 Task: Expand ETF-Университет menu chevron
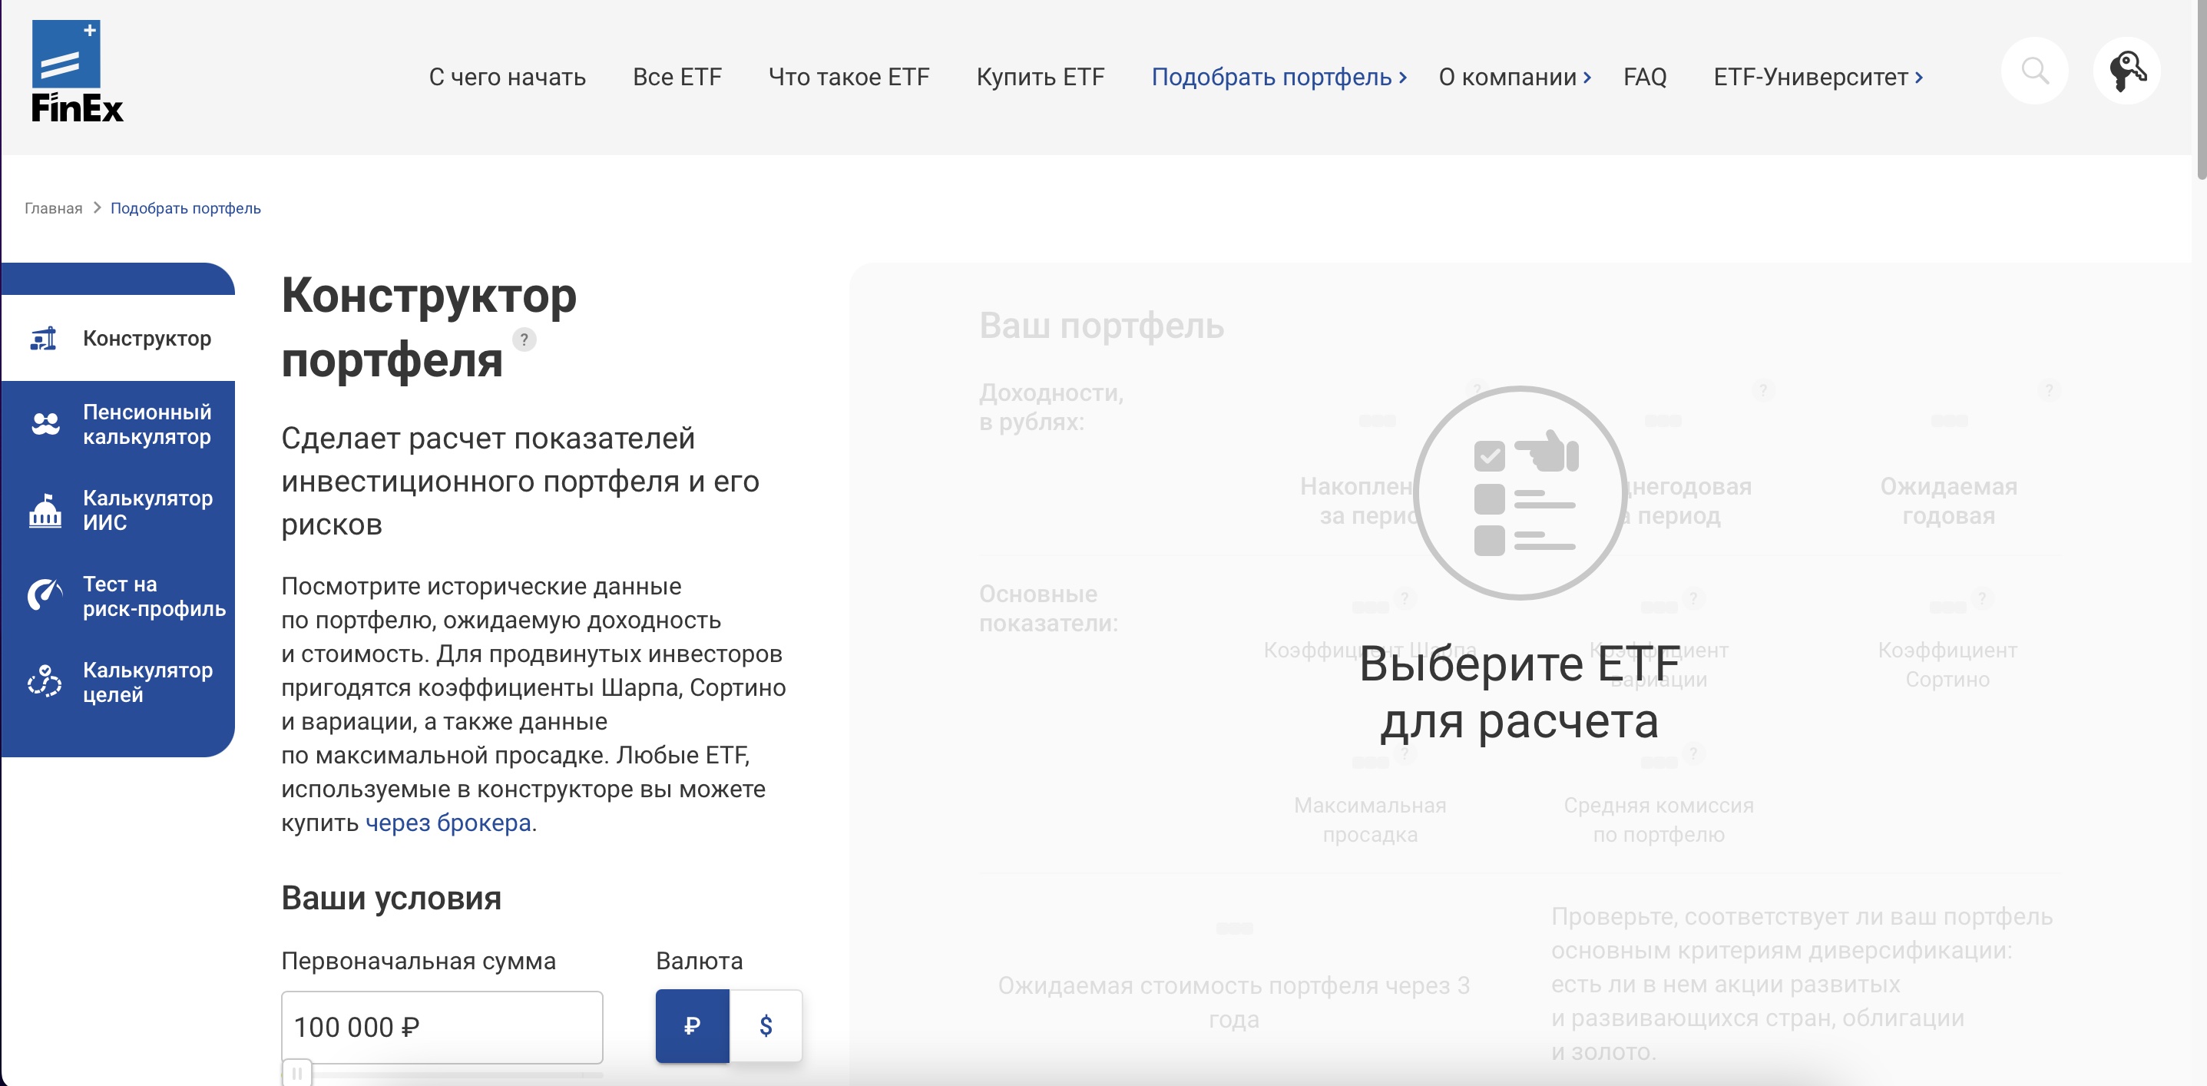(1919, 77)
